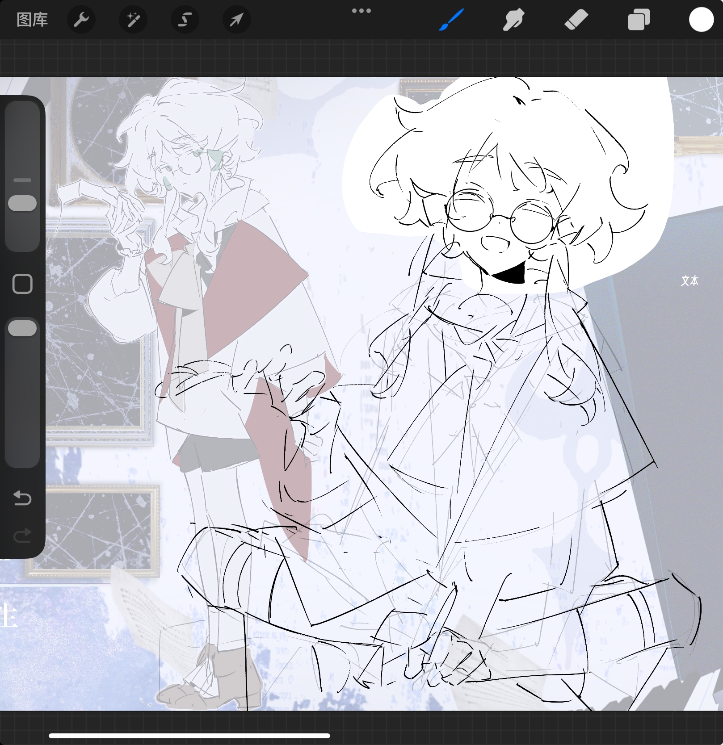The height and width of the screenshot is (745, 723).
Task: Click the brush size slider handle
Action: [x=22, y=203]
